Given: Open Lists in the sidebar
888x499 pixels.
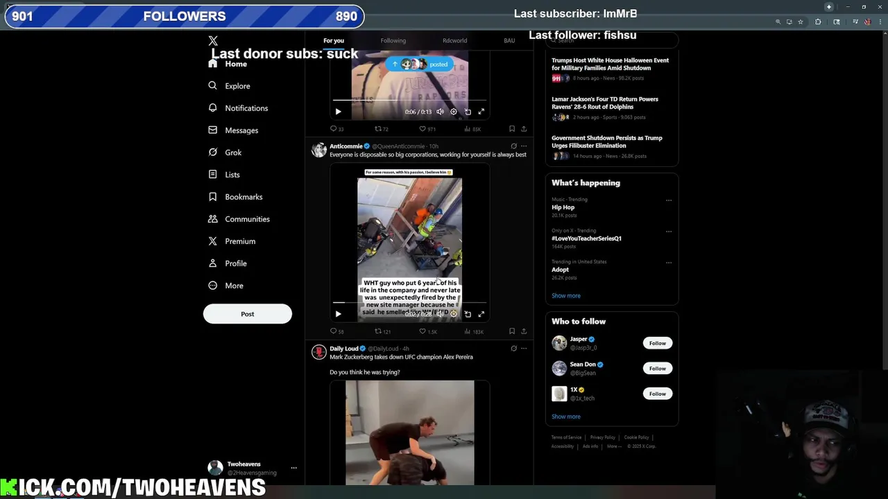Looking at the screenshot, I should click(223, 175).
